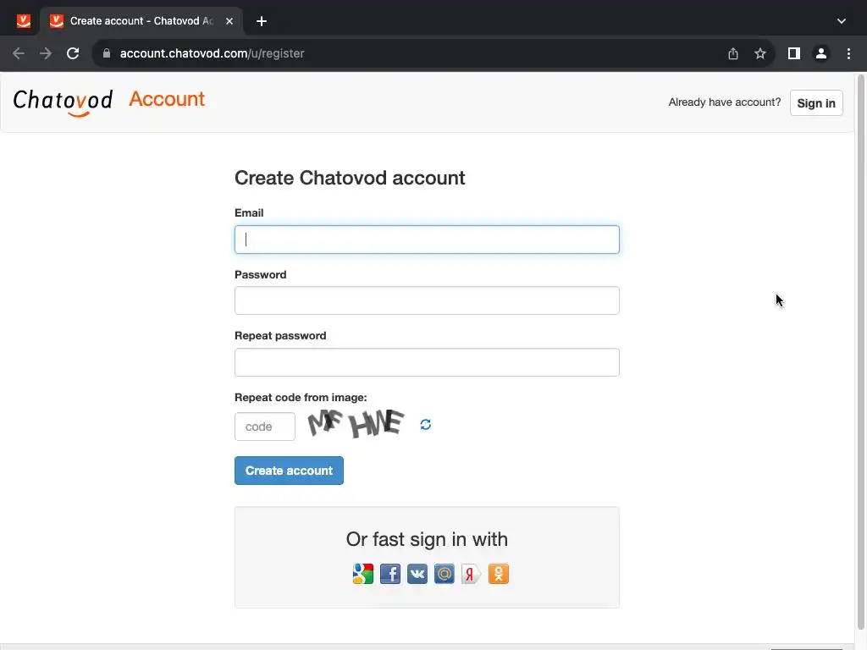This screenshot has height=650, width=867.
Task: Click the share page icon
Action: pos(733,53)
